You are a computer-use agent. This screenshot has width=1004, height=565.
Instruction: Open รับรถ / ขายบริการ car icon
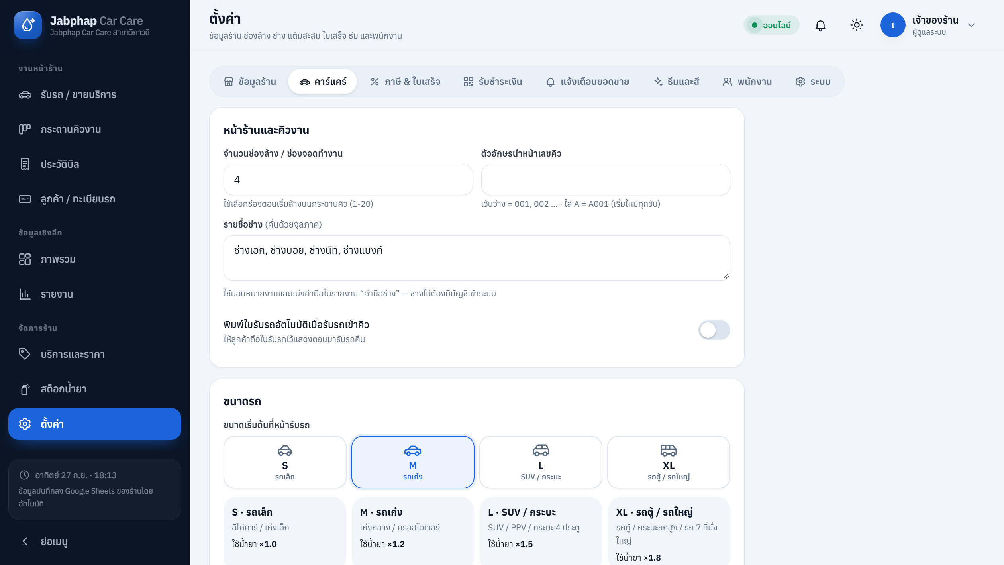tap(25, 94)
